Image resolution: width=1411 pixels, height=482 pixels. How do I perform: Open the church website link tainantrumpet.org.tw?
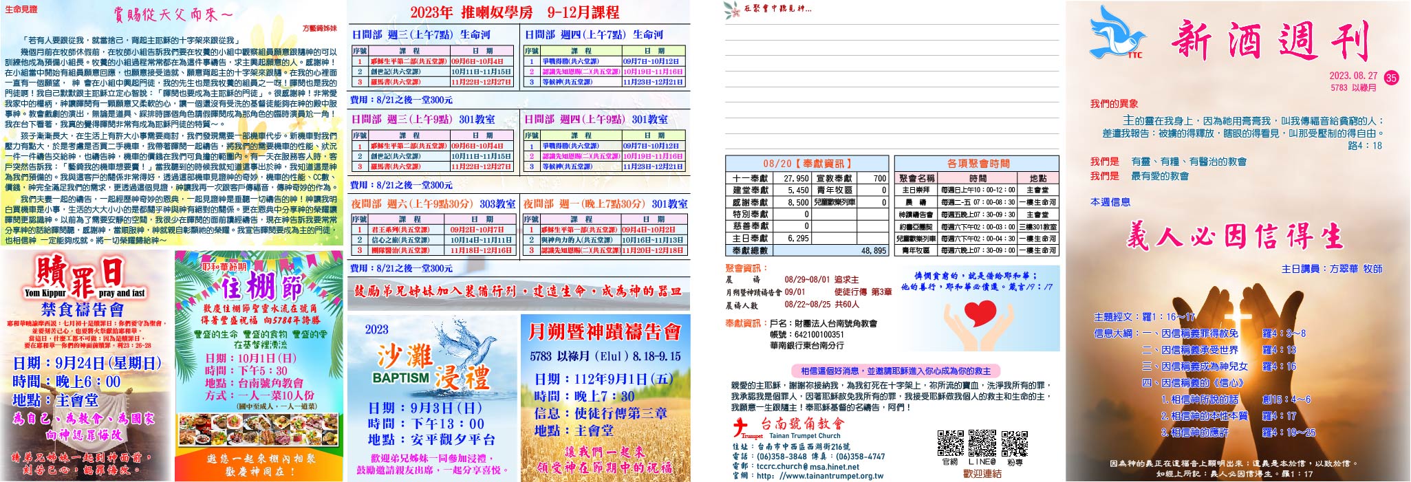click(820, 475)
